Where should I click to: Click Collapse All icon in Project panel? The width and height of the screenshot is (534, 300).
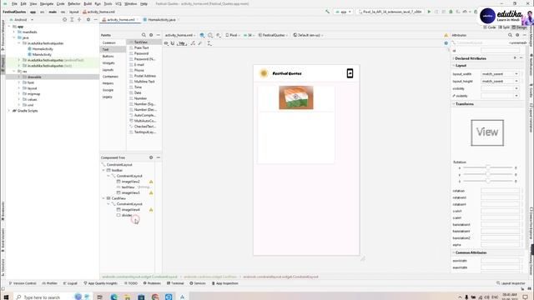click(x=79, y=20)
